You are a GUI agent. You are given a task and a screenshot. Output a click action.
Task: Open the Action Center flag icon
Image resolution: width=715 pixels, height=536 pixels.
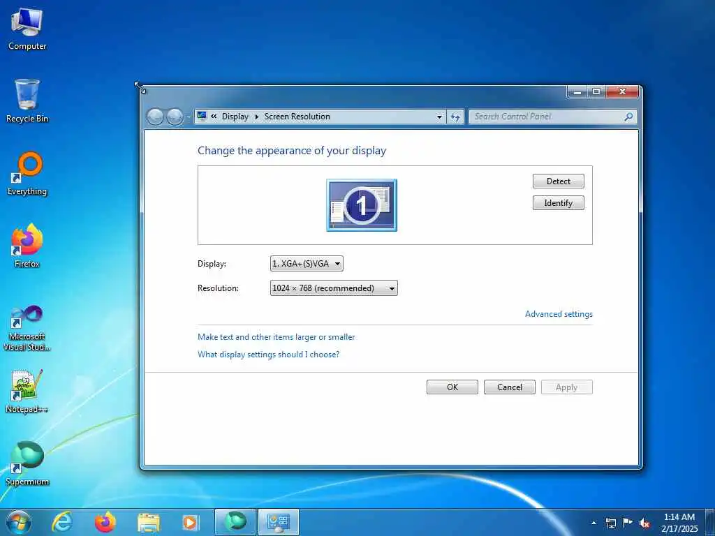628,523
